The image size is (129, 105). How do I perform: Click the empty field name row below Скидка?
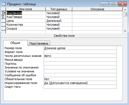click(x=26, y=32)
